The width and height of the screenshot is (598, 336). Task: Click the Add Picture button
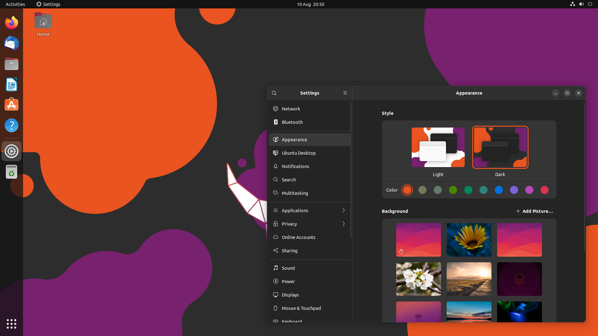(x=534, y=211)
